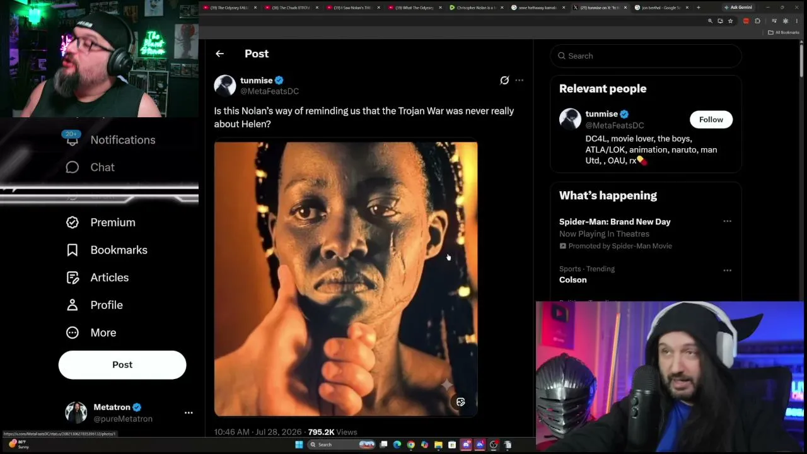Close 'The Odyssey FALL' tab
Image resolution: width=807 pixels, height=454 pixels.
[255, 8]
